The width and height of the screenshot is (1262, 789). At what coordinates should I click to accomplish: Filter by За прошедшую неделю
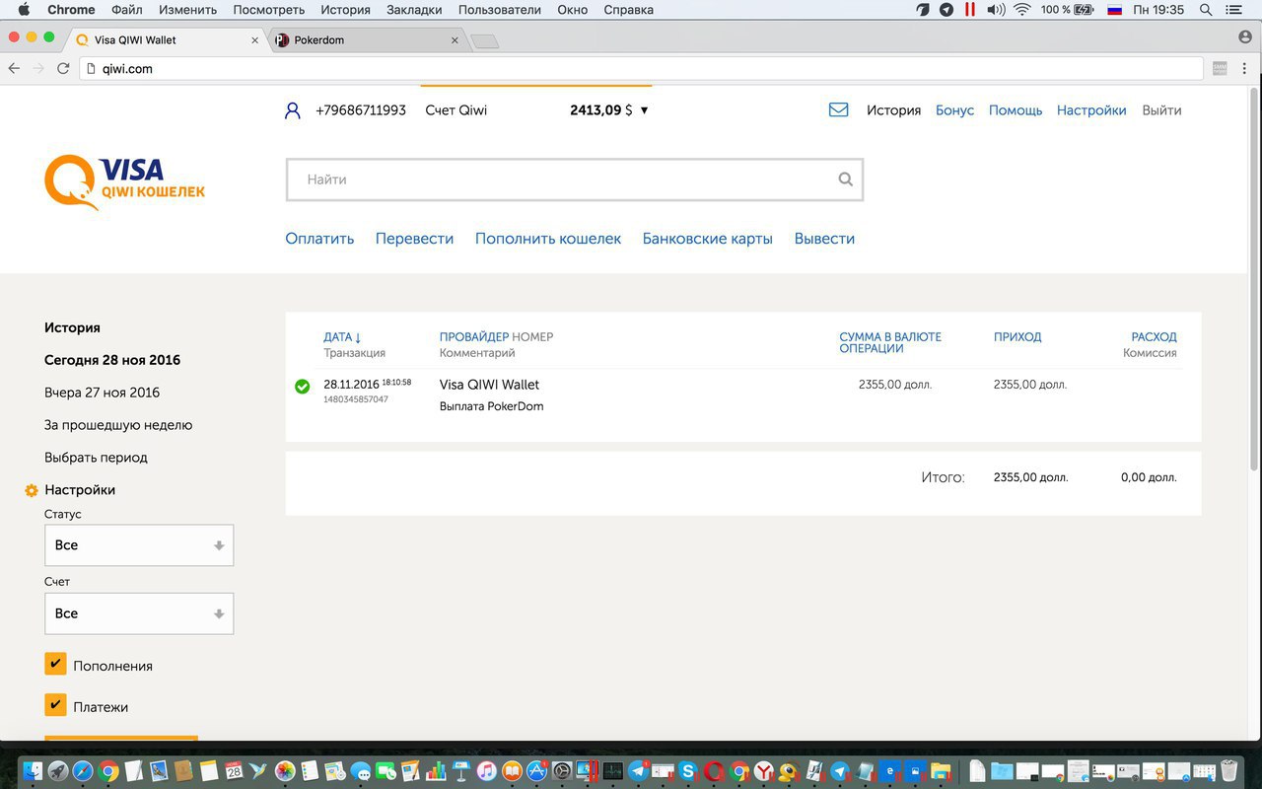coord(118,425)
